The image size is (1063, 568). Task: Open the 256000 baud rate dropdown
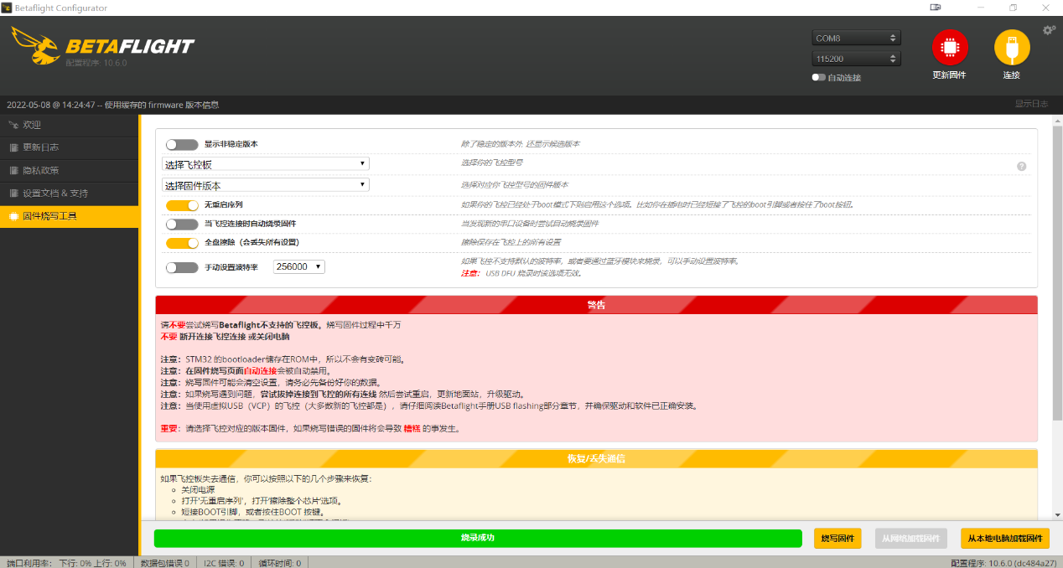tap(298, 266)
